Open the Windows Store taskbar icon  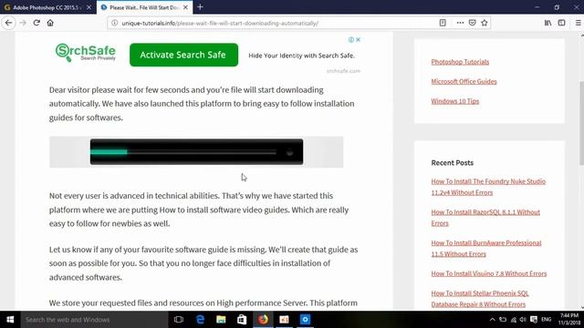point(242,320)
